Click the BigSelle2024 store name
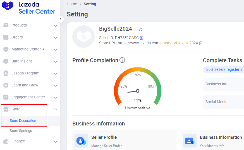244x150 pixels. pos(116,29)
